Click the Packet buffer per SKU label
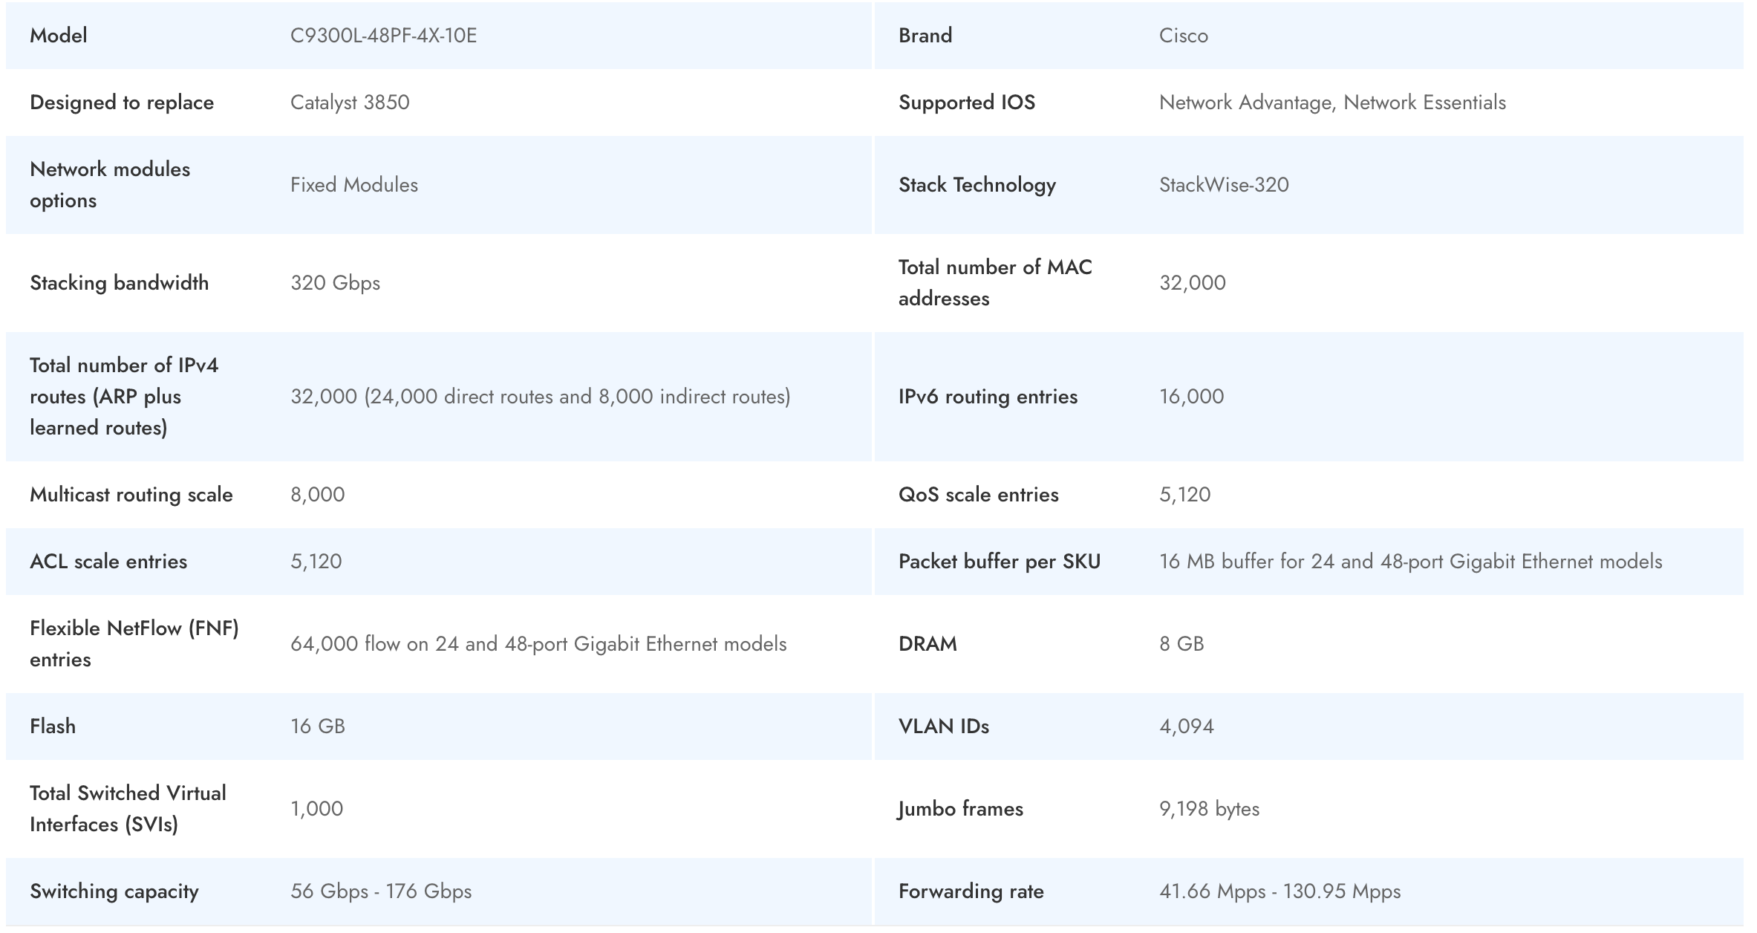1757x933 pixels. click(x=999, y=562)
